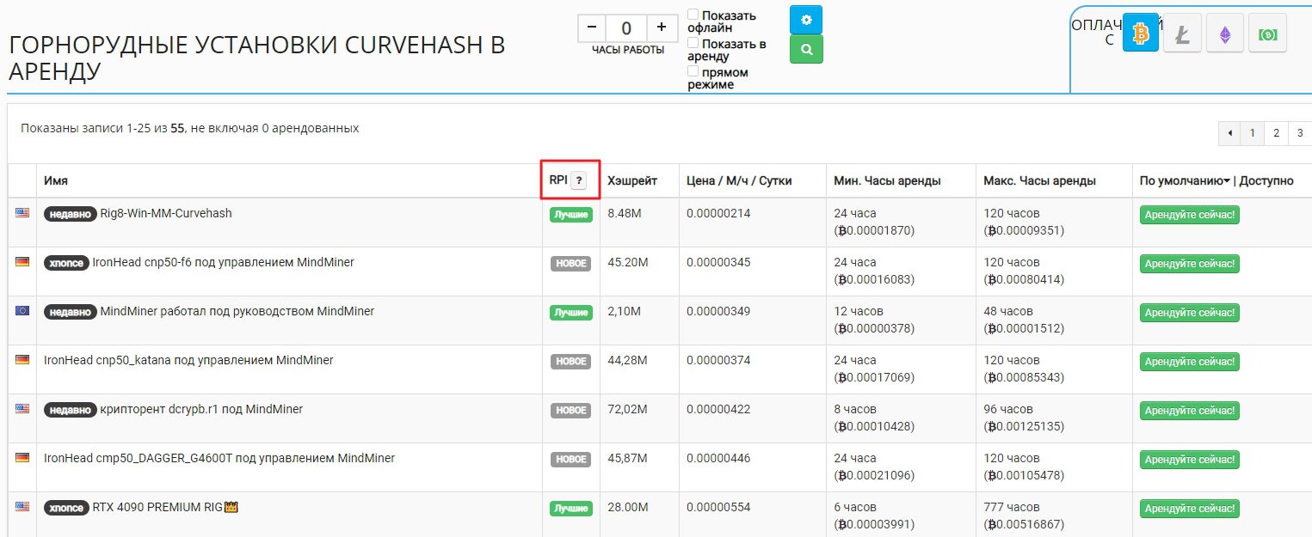Go to previous page arrow in pagination
Screen dimensions: 1312x537
1229,133
